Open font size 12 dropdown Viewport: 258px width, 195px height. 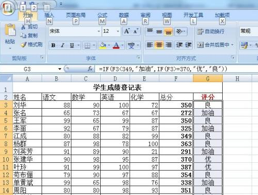(x=118, y=31)
